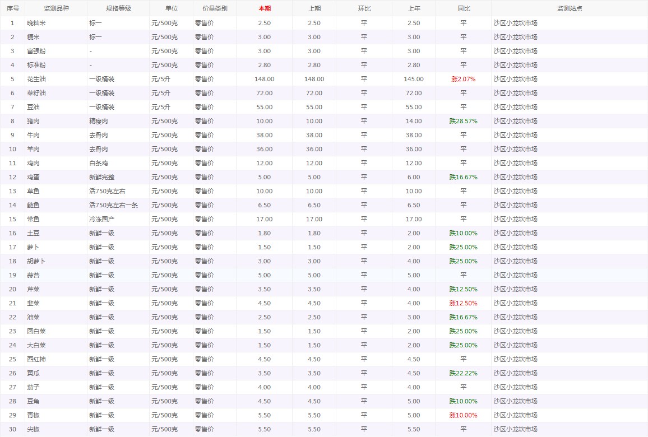Image resolution: width=648 pixels, height=437 pixels.
Task: Click the 148.00 current price of 花生油
Action: coord(264,79)
